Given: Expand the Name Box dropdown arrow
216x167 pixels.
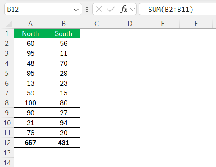Looking at the screenshot, I should click(76, 10).
